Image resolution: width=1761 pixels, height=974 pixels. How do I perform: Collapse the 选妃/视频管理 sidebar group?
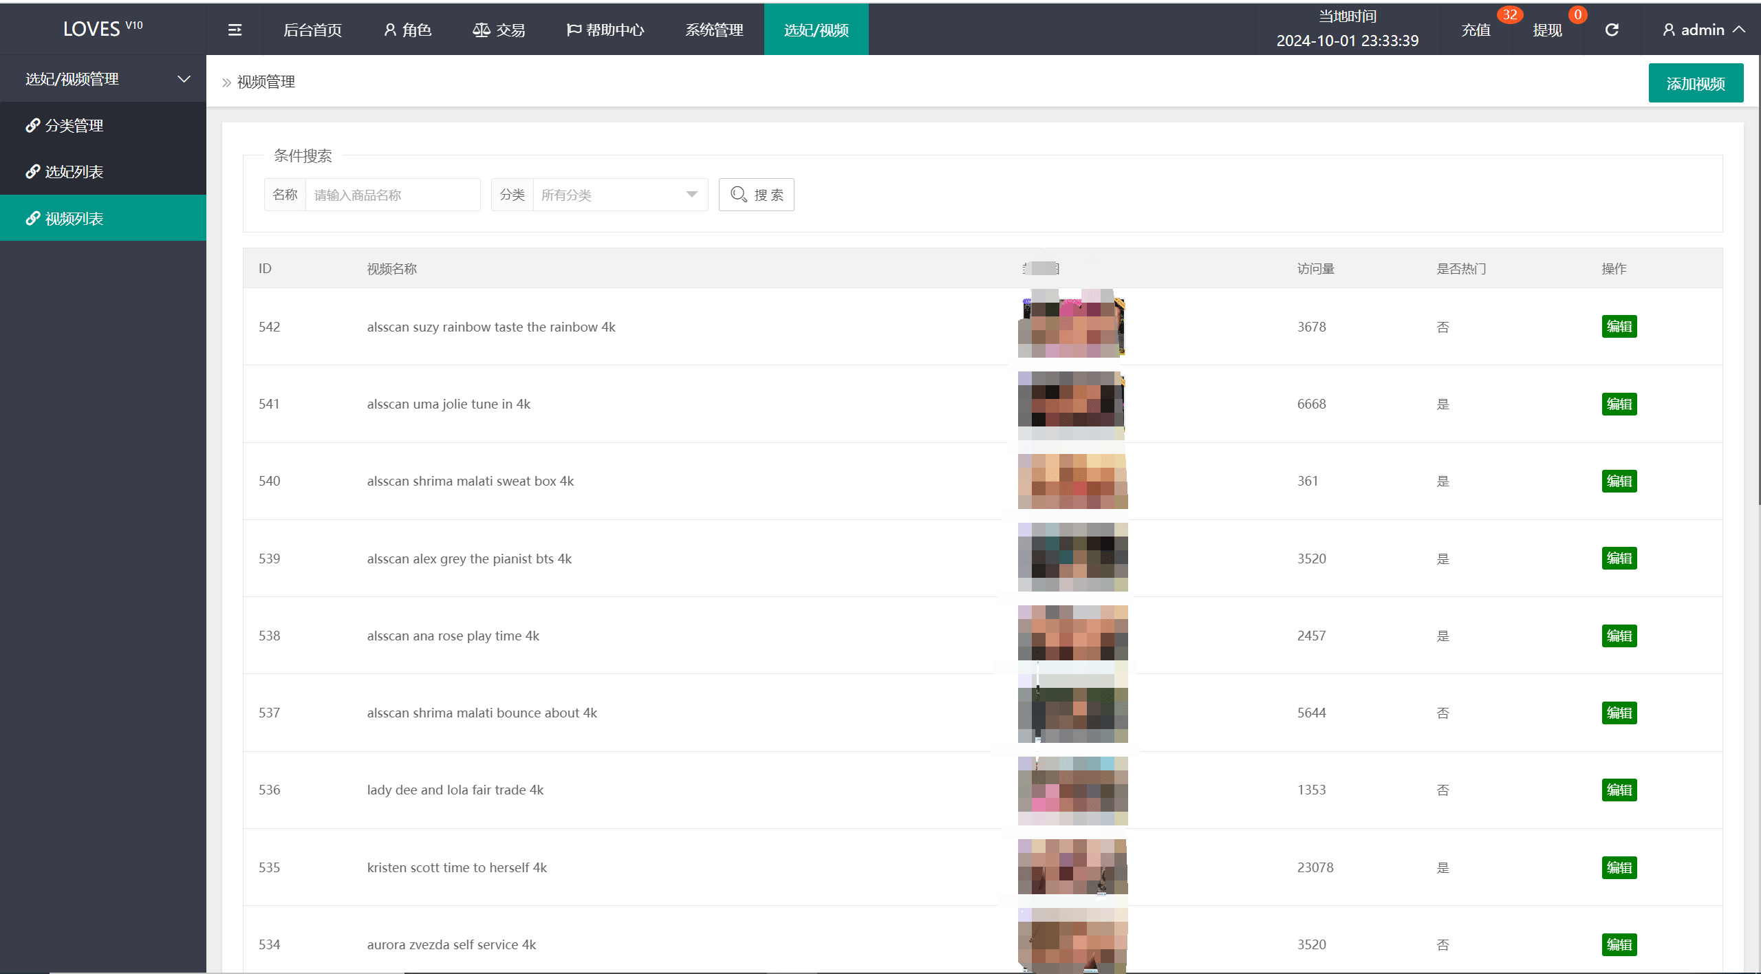103,78
